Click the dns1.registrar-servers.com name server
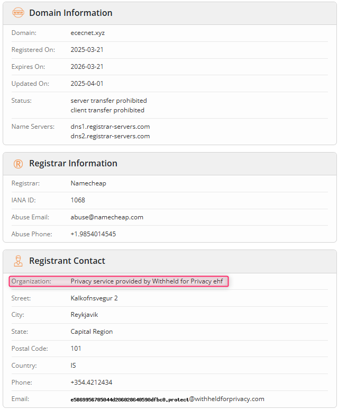This screenshot has height=409, width=338. click(110, 127)
